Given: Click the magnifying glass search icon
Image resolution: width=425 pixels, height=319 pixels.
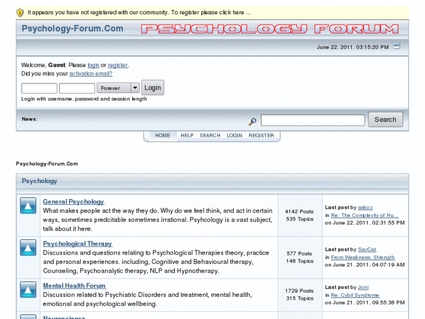Looking at the screenshot, I should (253, 121).
